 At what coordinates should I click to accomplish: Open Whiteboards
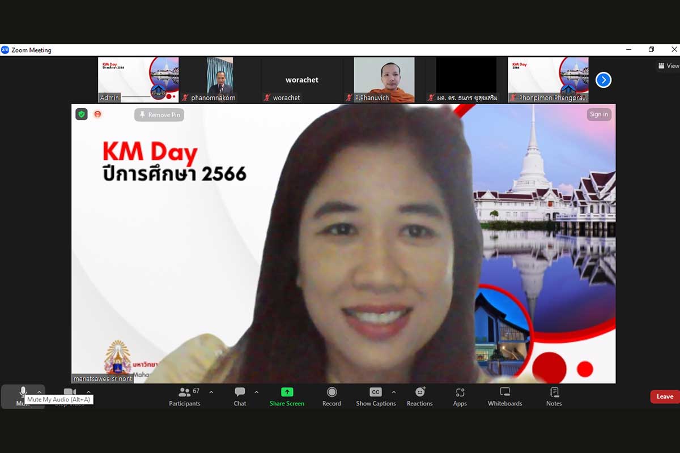click(x=505, y=396)
